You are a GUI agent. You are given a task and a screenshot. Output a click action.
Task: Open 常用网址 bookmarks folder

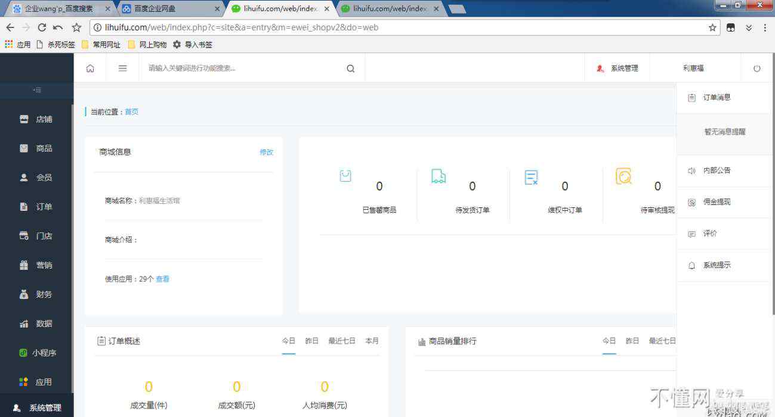pyautogui.click(x=101, y=45)
